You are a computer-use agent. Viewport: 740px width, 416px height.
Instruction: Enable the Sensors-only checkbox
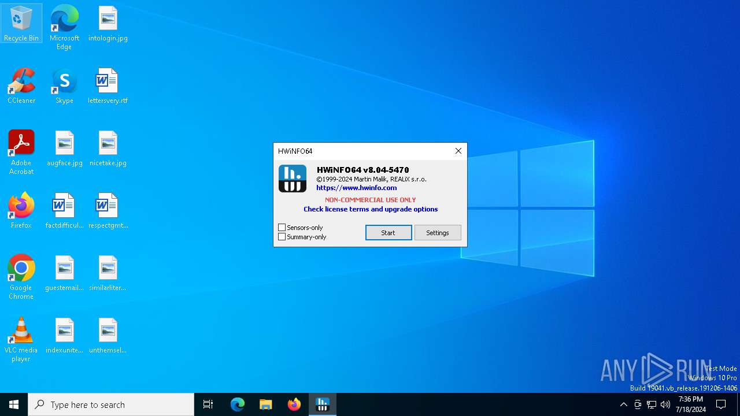pos(282,228)
